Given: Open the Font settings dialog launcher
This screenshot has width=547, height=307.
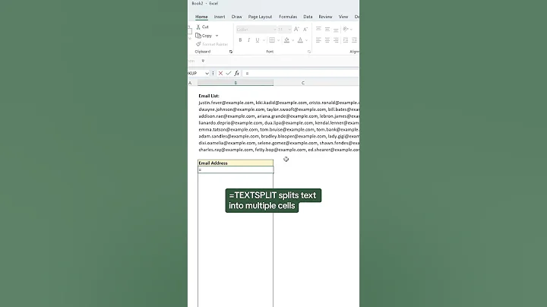Looking at the screenshot, I should [309, 52].
